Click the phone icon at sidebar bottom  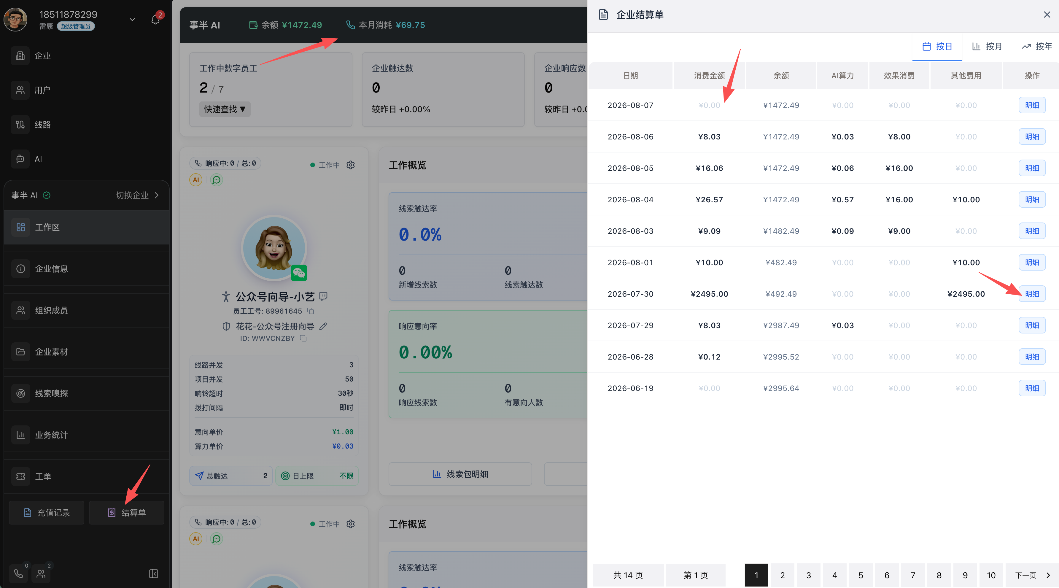18,573
